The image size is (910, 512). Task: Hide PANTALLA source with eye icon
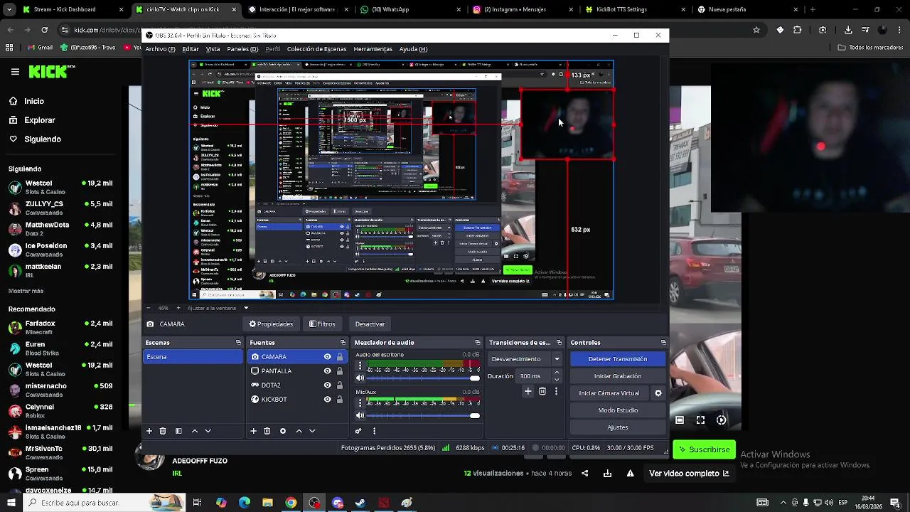pos(327,371)
